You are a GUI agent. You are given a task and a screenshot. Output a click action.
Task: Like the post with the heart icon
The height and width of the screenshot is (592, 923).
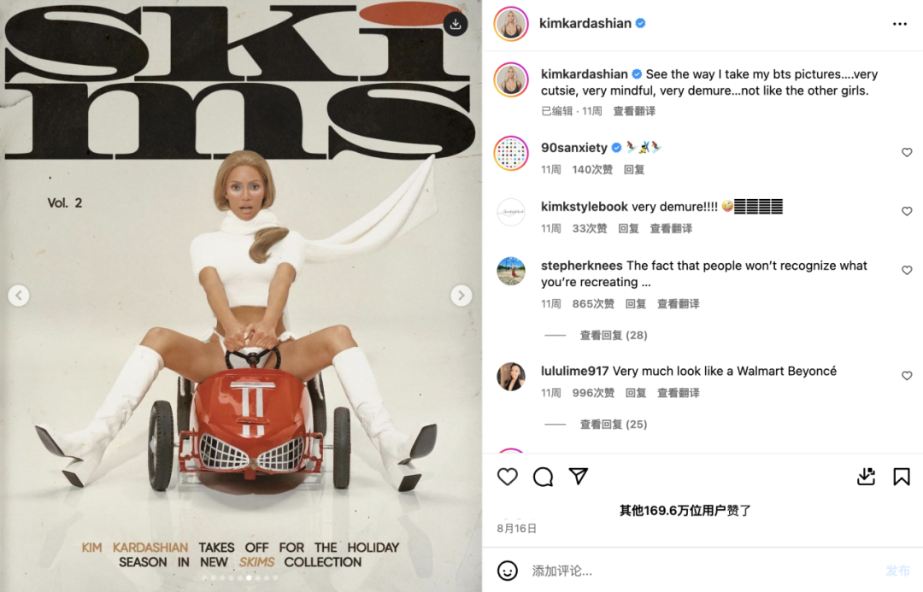click(508, 476)
